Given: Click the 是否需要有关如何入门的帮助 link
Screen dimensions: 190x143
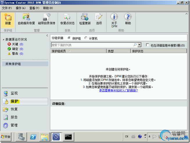Looking at the screenshot, I should point(118,91).
